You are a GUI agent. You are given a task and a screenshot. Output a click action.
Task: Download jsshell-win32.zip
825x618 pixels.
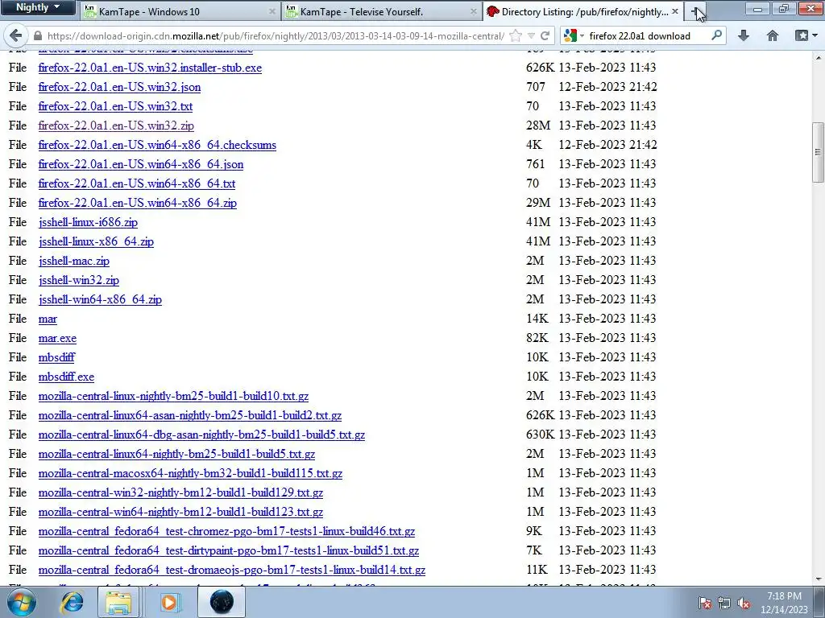click(x=78, y=280)
